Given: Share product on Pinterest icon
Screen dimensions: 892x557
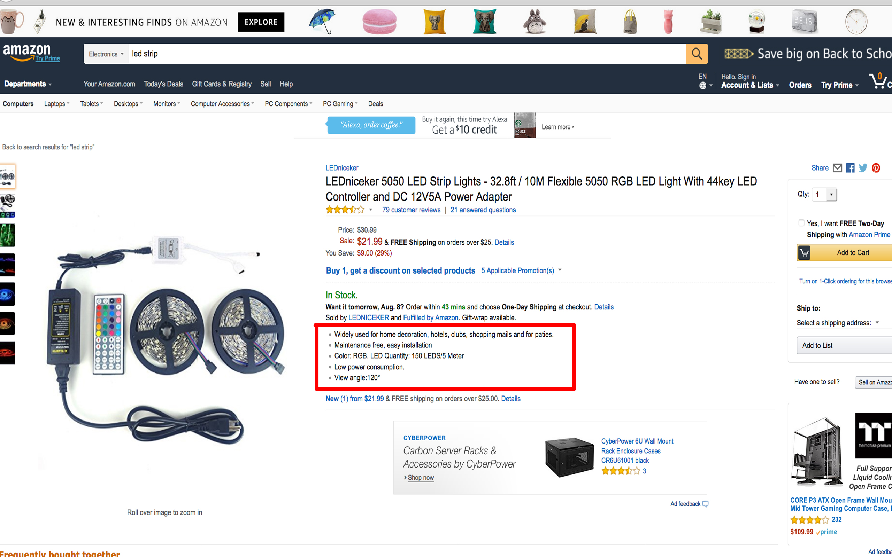Looking at the screenshot, I should pyautogui.click(x=876, y=168).
